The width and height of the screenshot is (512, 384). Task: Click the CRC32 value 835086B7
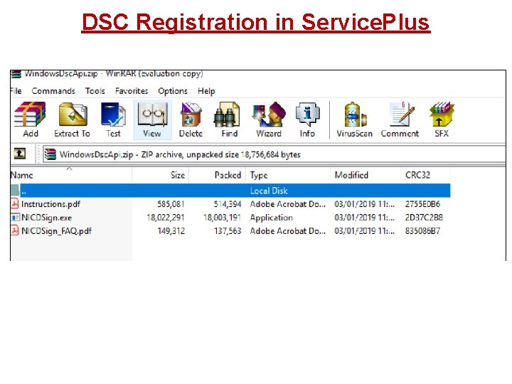coord(422,231)
